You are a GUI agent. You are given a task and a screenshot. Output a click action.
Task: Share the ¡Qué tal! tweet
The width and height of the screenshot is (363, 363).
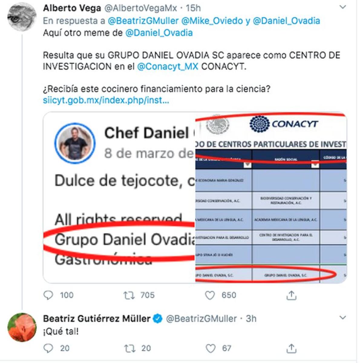pos(291,348)
